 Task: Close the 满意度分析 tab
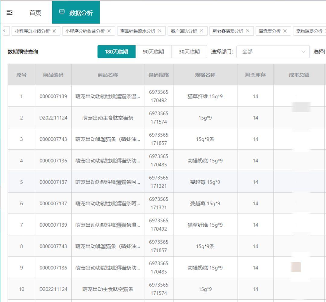pos(285,31)
